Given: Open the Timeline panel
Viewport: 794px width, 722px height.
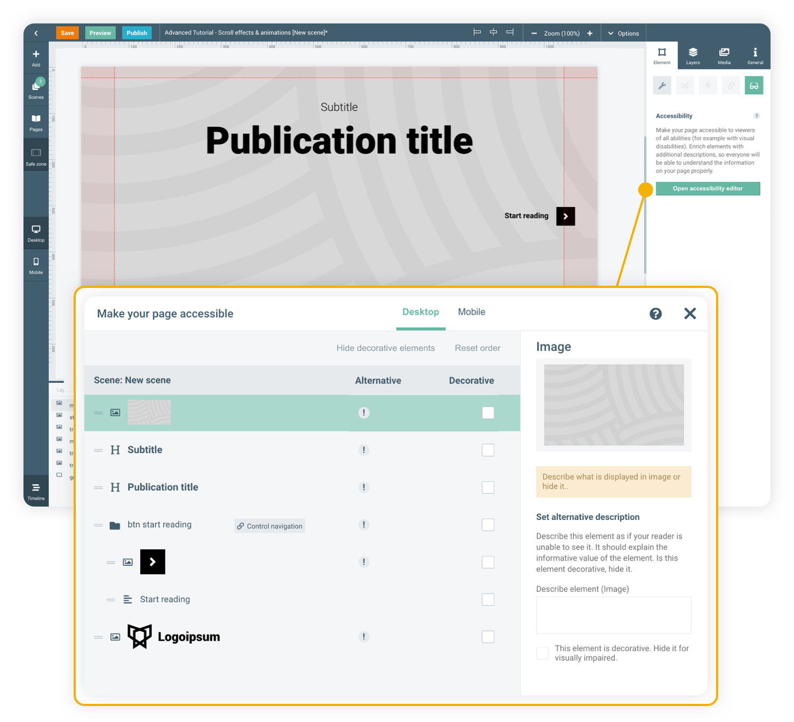Looking at the screenshot, I should pyautogui.click(x=36, y=491).
